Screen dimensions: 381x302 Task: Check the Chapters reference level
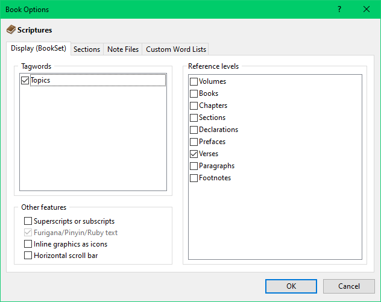click(x=194, y=105)
